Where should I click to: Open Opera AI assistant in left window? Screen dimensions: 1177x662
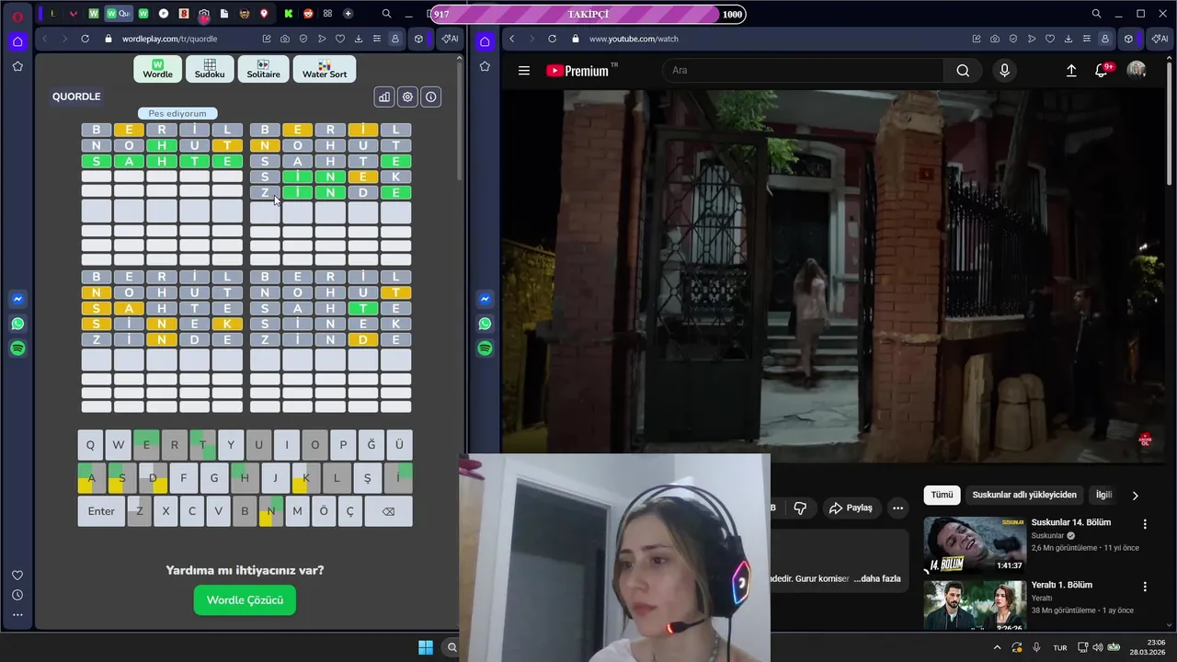[x=450, y=39]
